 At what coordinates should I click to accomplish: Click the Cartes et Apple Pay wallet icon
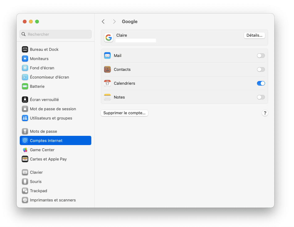pos(25,159)
